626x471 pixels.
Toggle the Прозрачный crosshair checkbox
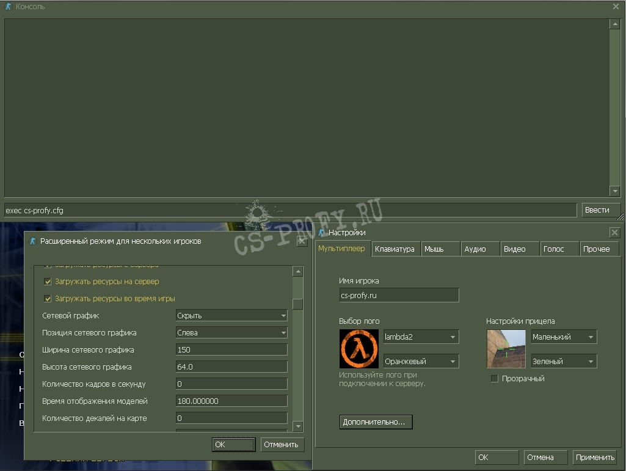[x=495, y=379]
